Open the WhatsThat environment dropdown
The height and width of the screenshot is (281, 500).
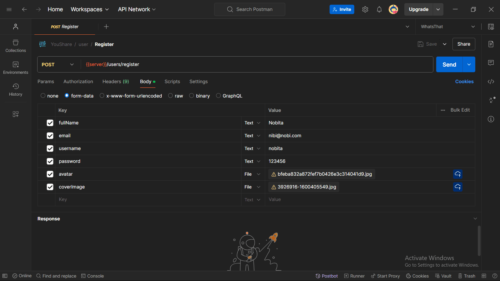point(447,27)
